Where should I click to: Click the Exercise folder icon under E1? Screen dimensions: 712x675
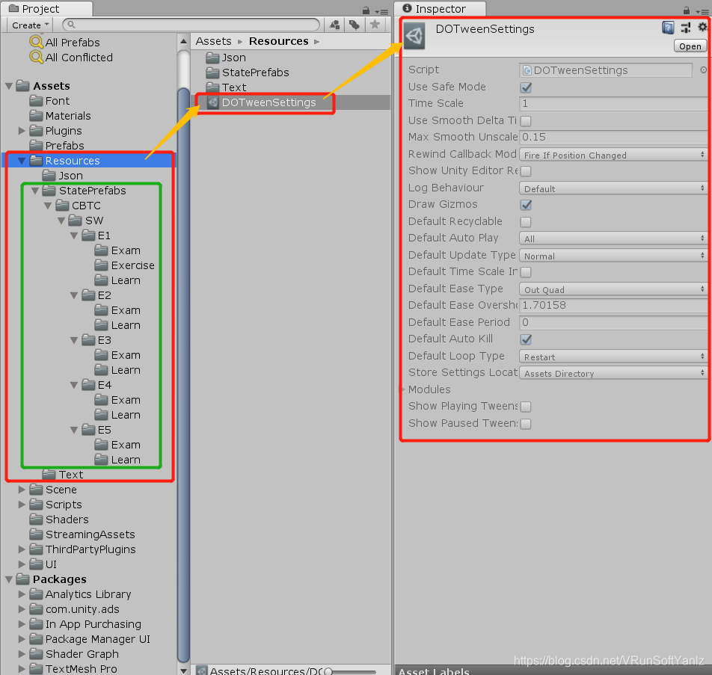tap(101, 265)
